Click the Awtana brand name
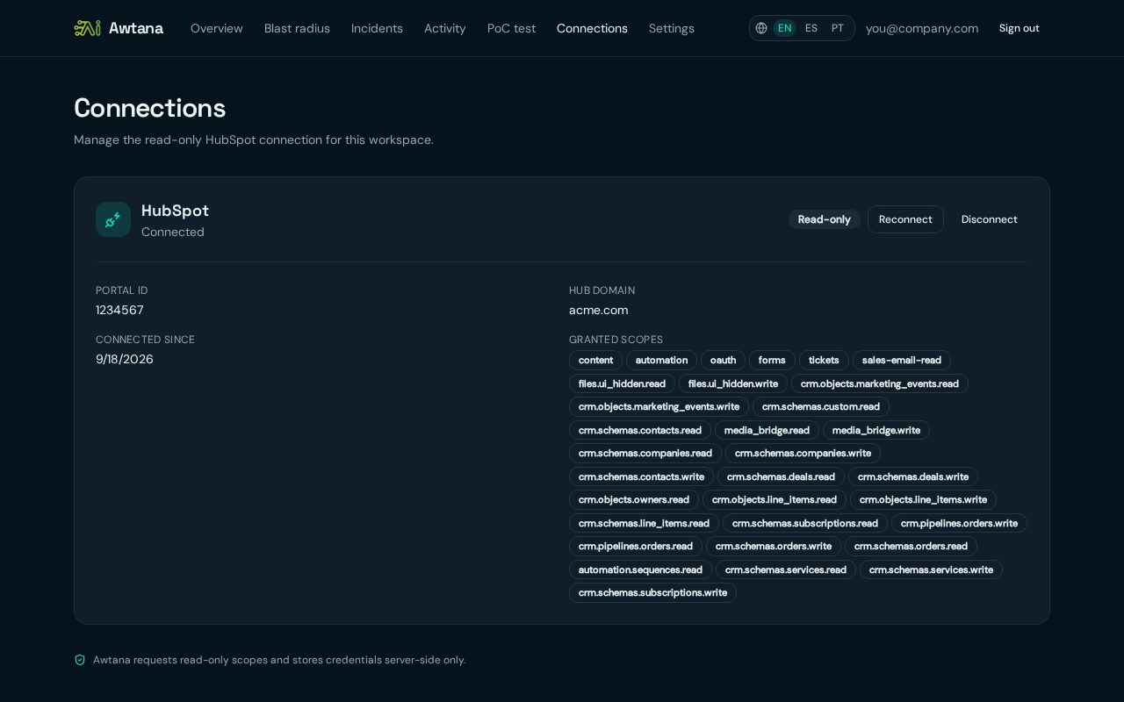1124x702 pixels. pos(136,28)
